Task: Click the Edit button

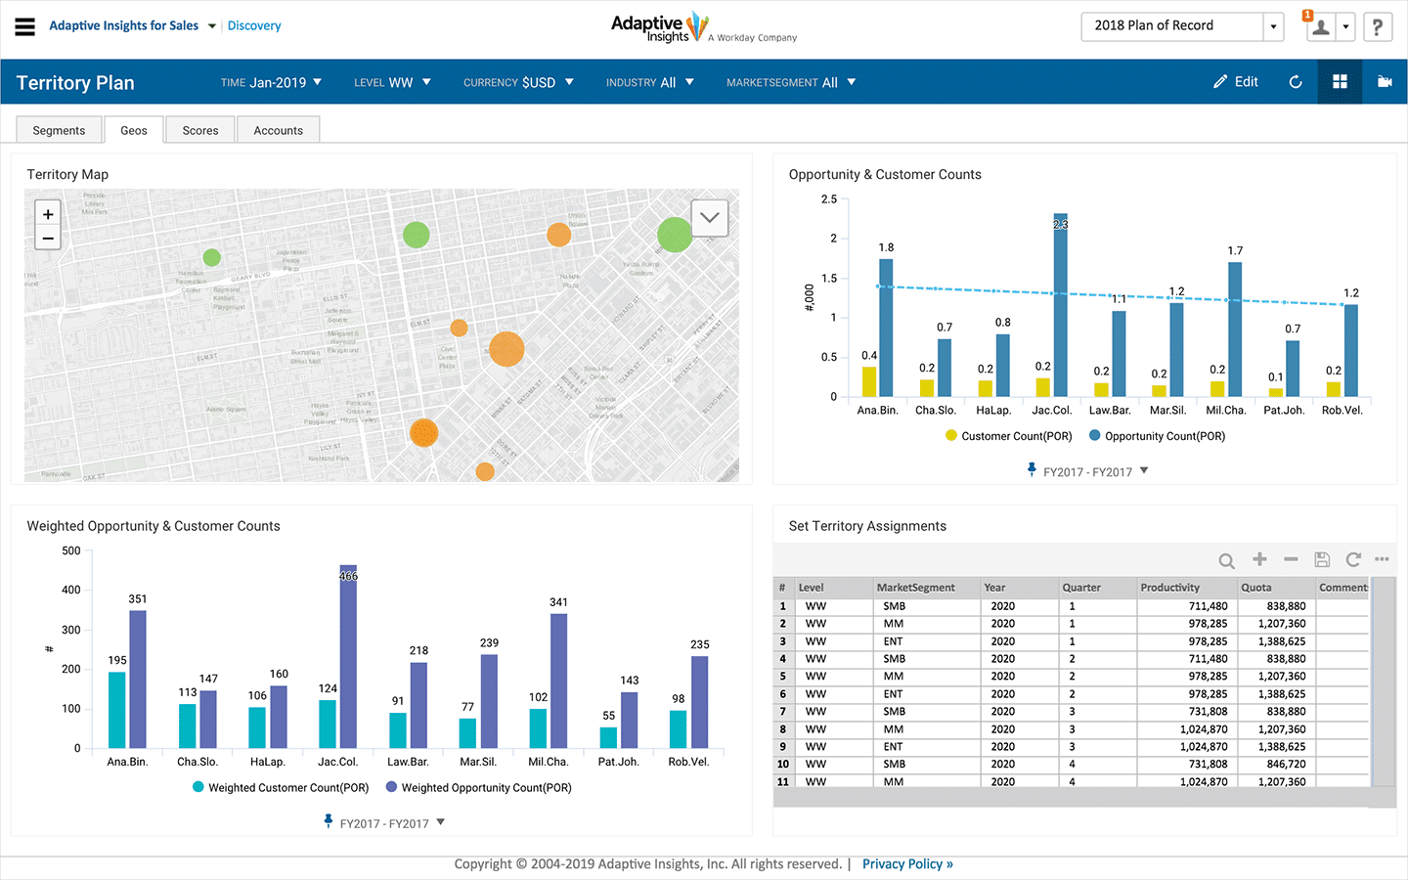Action: pos(1236,82)
